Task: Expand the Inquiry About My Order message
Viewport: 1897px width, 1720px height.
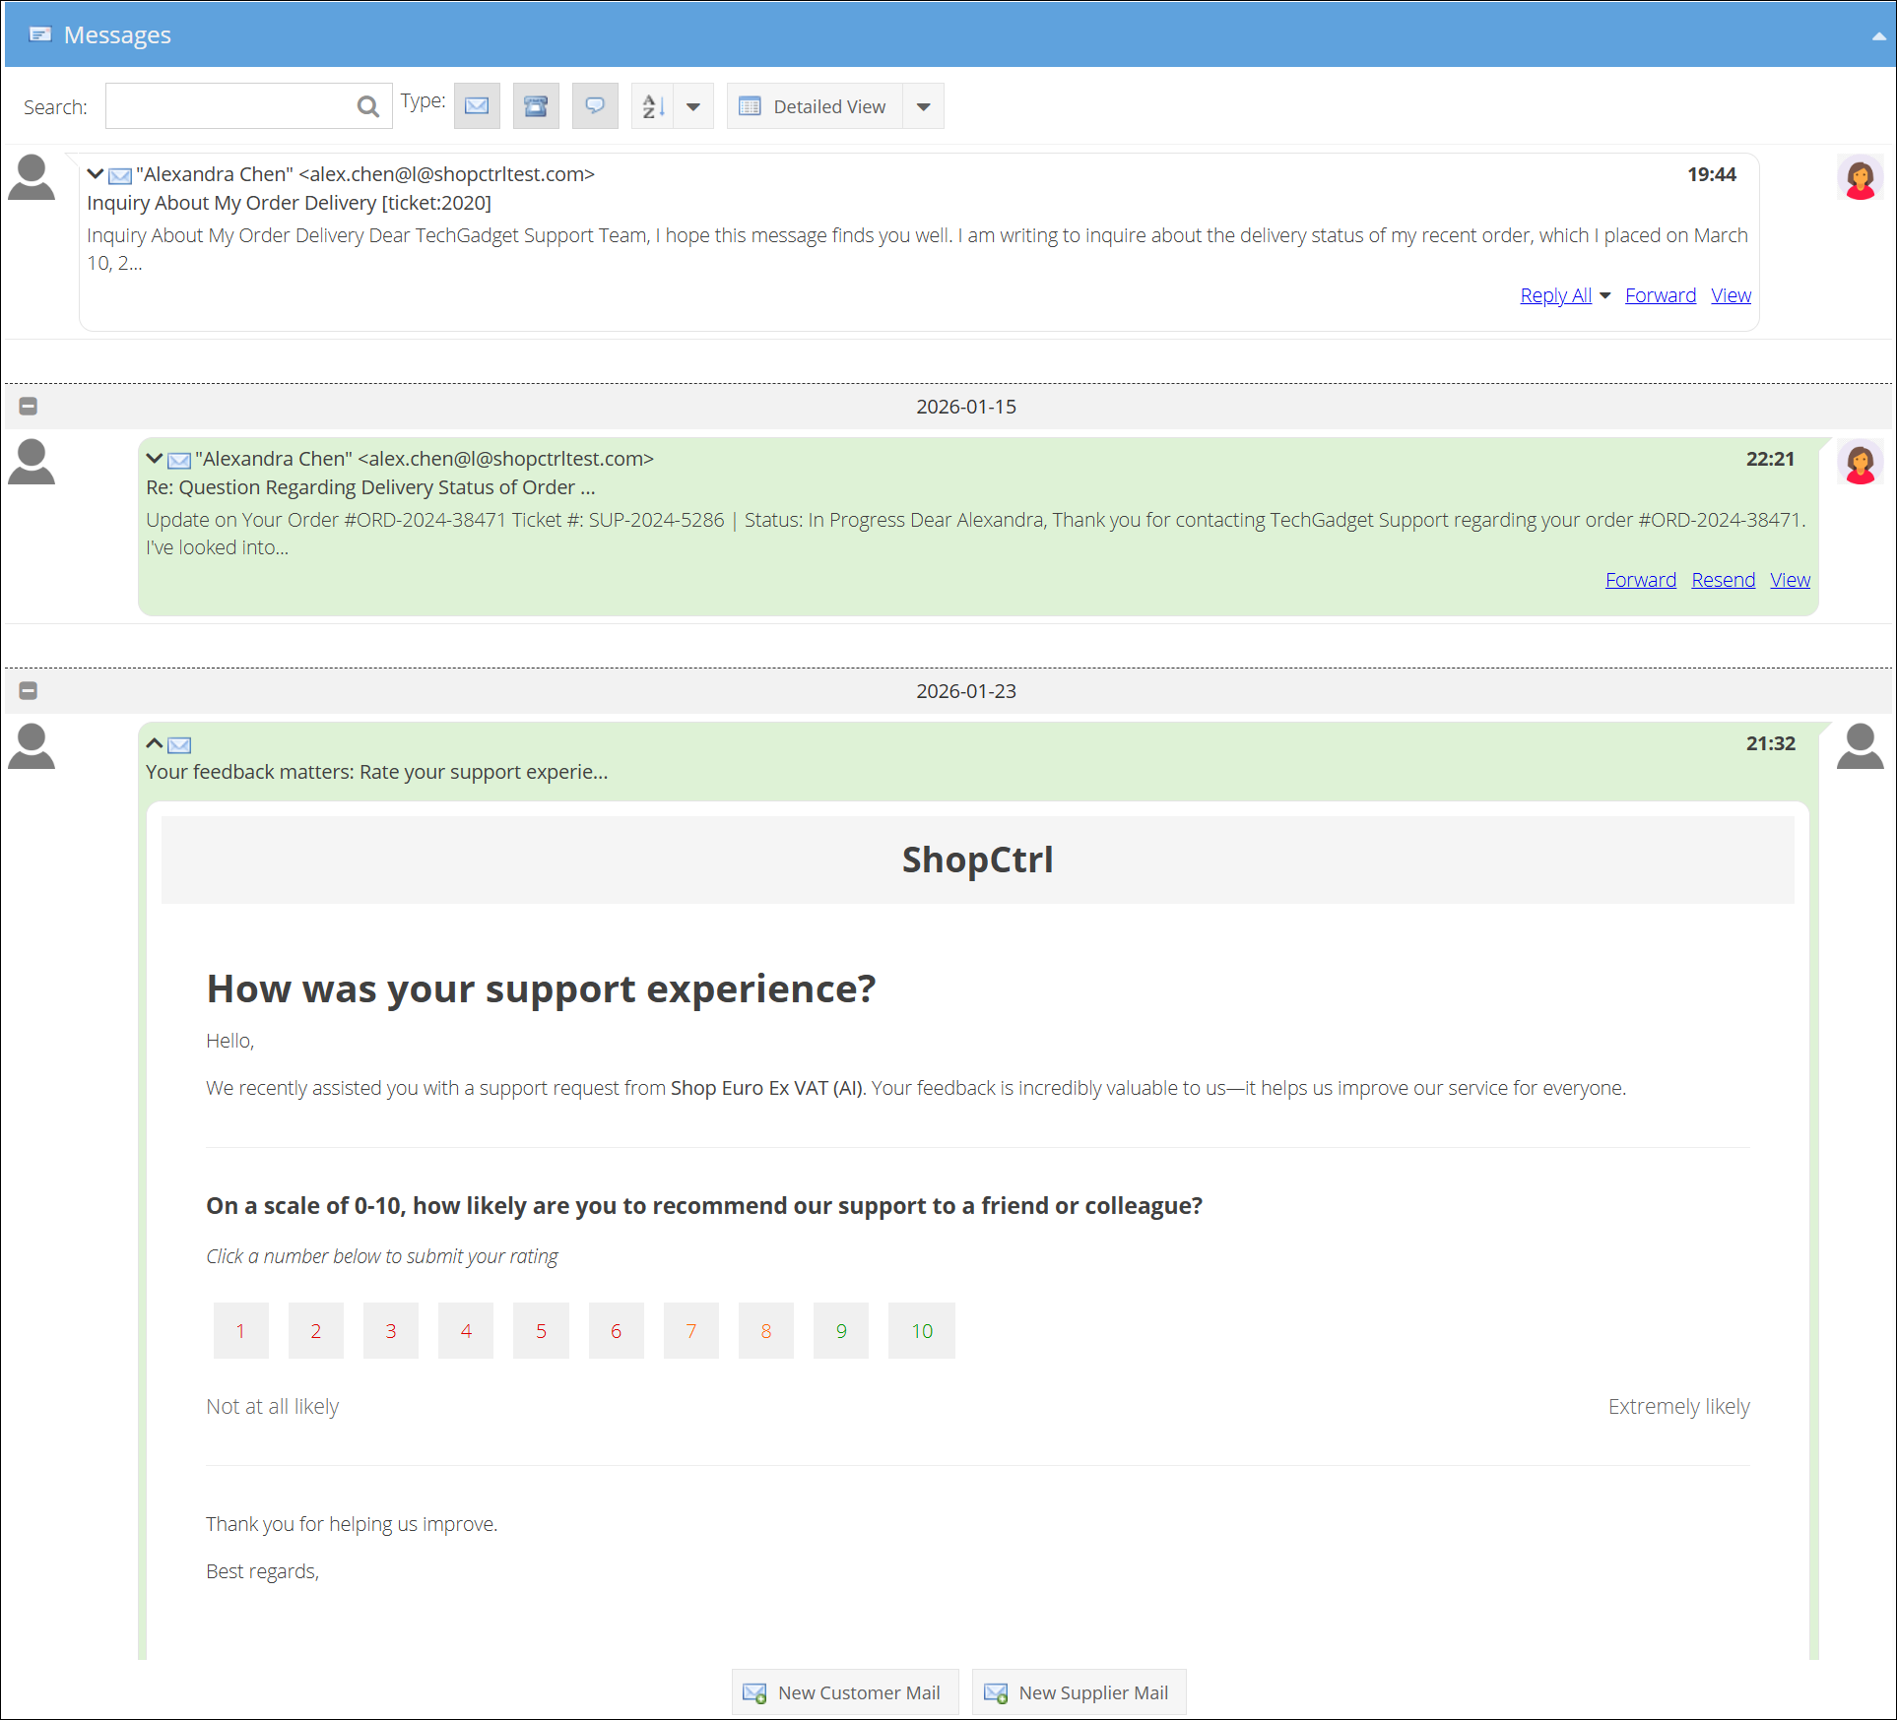Action: (x=96, y=174)
